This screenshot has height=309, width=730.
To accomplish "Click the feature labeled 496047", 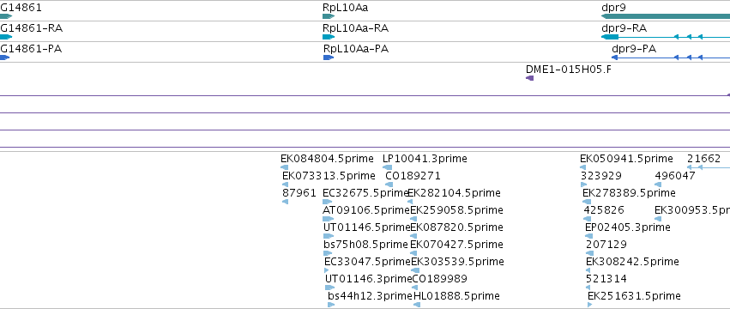I will [x=675, y=176].
